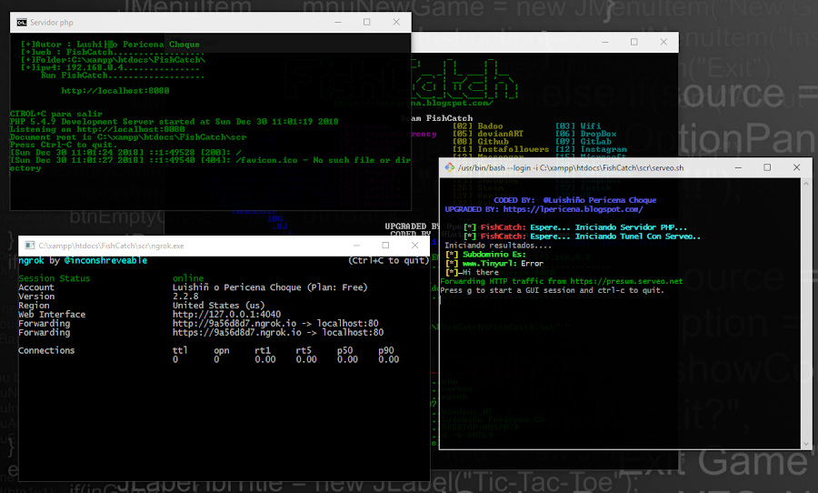Click the bash window's Git icon
The image size is (818, 493).
[449, 167]
